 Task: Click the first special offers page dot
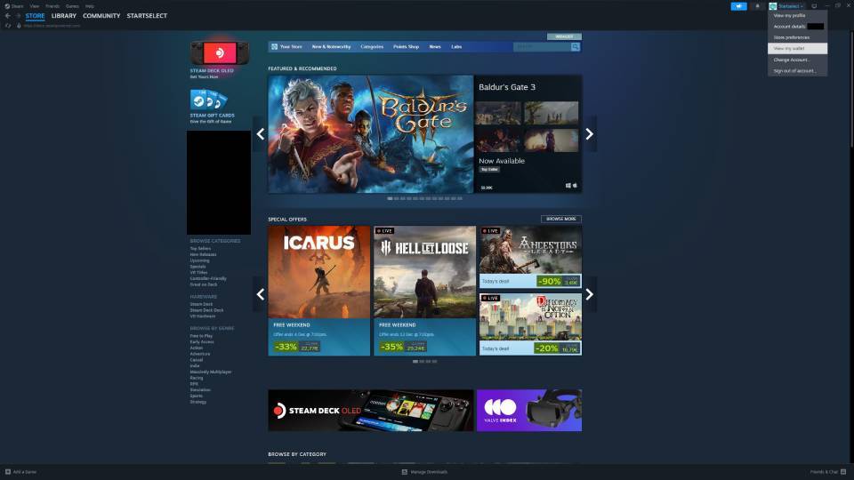[415, 362]
